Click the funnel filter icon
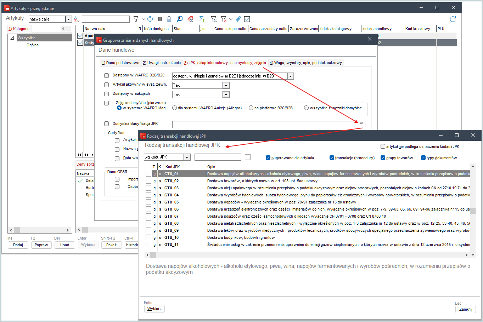483x322 pixels. (x=136, y=19)
